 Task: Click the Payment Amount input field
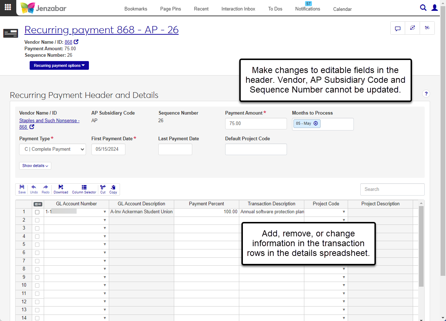pos(256,124)
